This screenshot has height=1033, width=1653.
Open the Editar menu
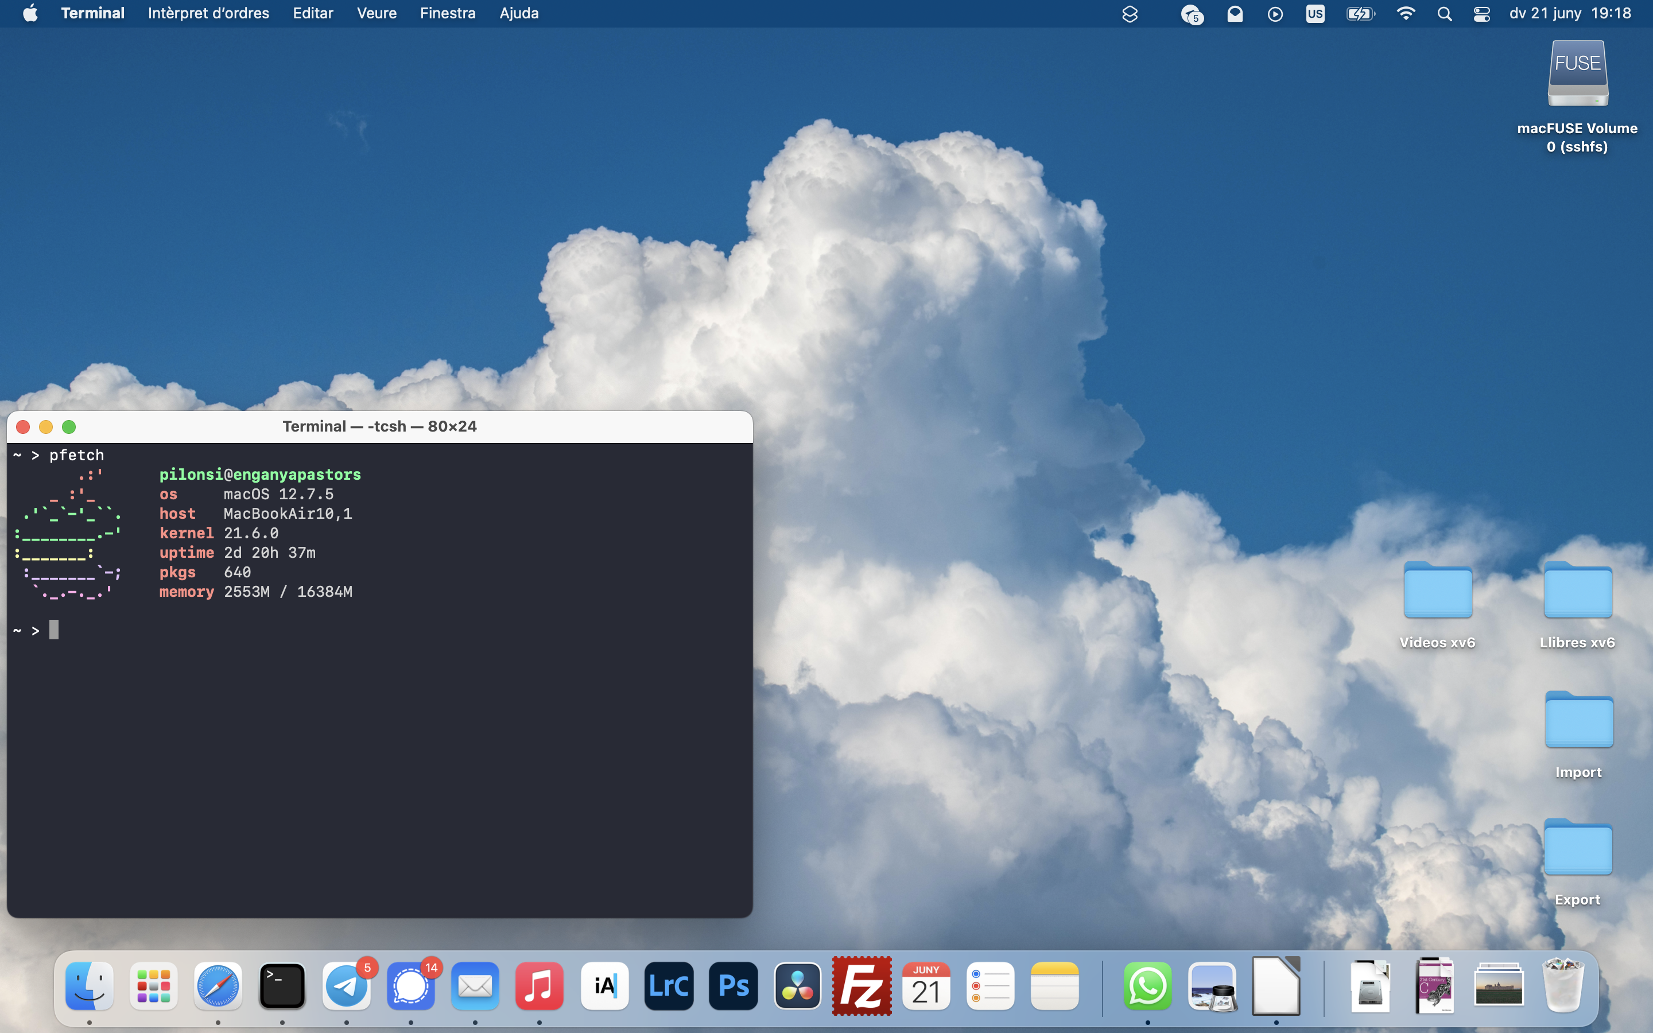click(x=313, y=13)
